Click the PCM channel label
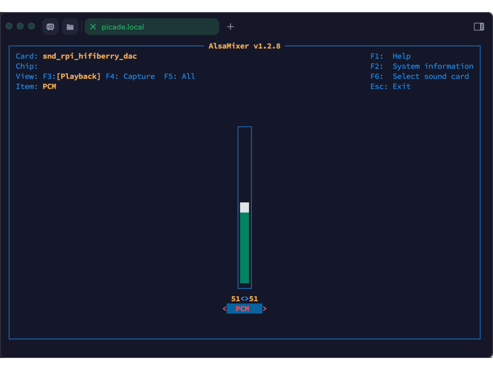 click(245, 309)
